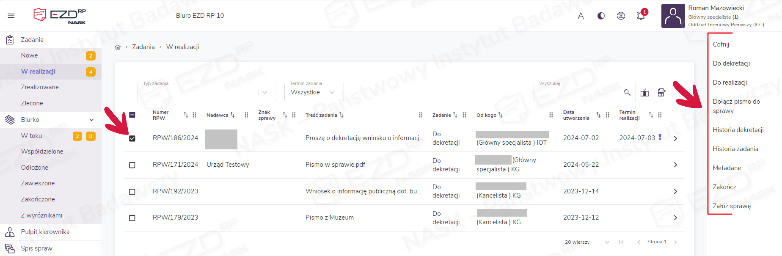Open 'Nowe' tasks in the sidebar
Screen dimensions: 782x256
point(30,55)
